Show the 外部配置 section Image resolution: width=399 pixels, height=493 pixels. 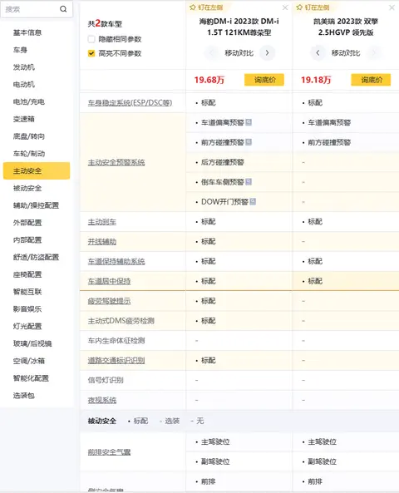[27, 223]
